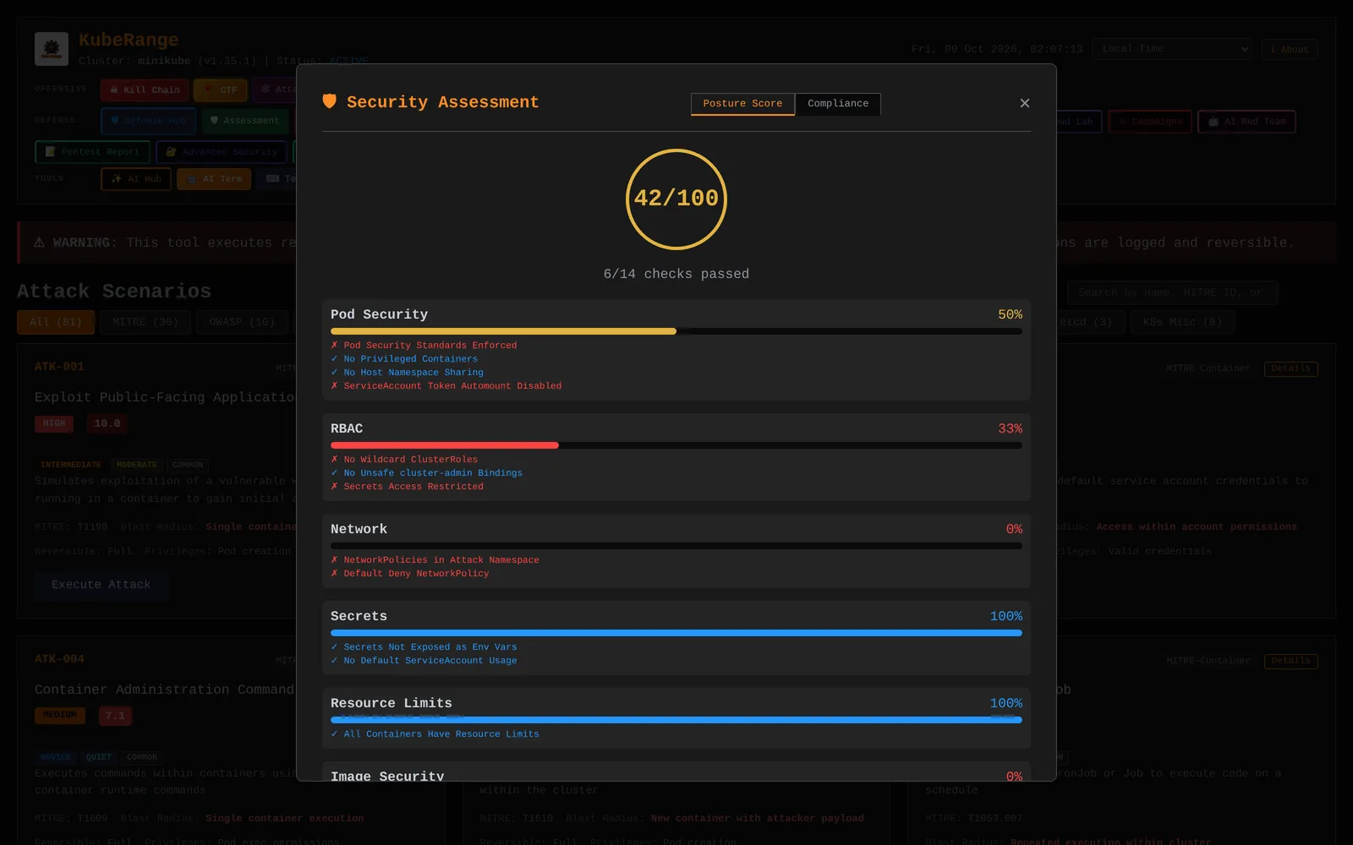Viewport: 1353px width, 845px height.
Task: Click 'Pod Security Standards Enforced' check
Action: pos(424,346)
